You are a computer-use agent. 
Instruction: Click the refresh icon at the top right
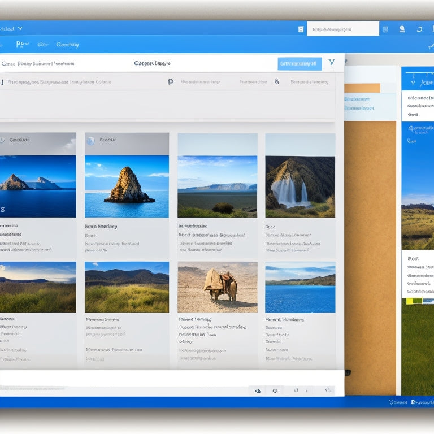(x=419, y=29)
